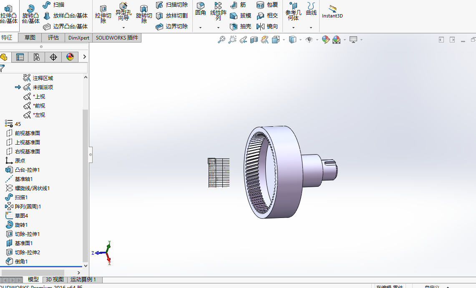Select the Extruded Boss/Base (拉伸凸台/基体) tool

point(9,15)
